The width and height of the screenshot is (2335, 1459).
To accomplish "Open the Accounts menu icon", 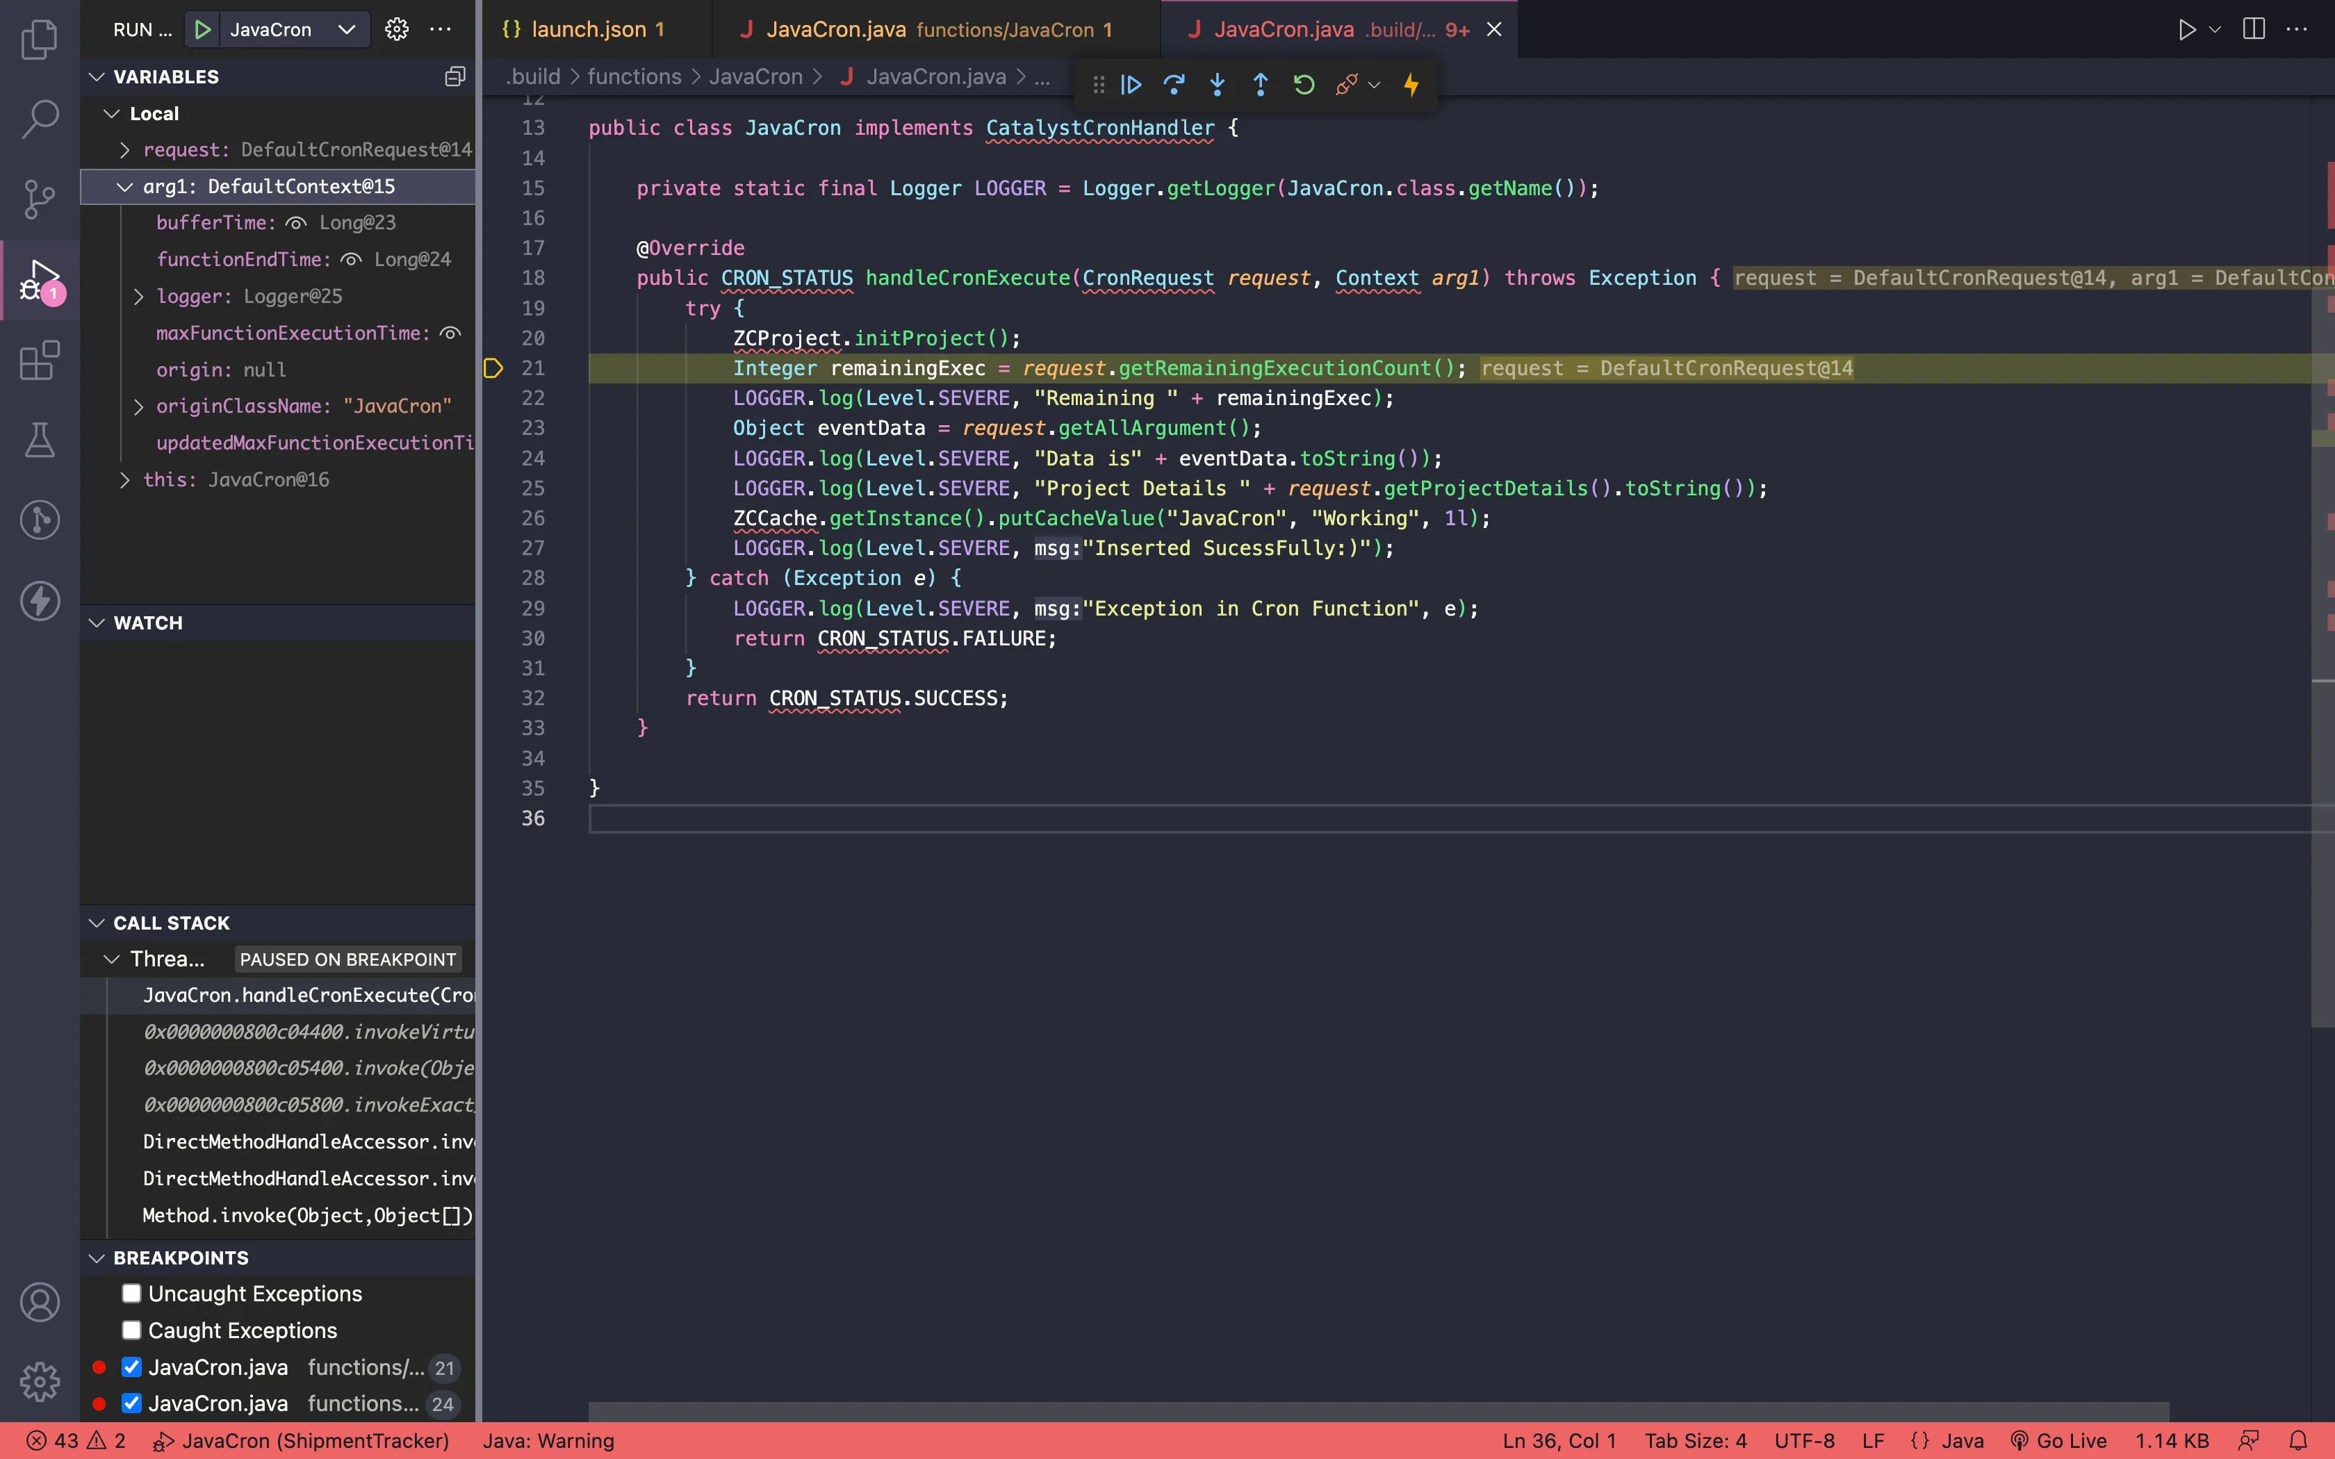I will 40,1302.
